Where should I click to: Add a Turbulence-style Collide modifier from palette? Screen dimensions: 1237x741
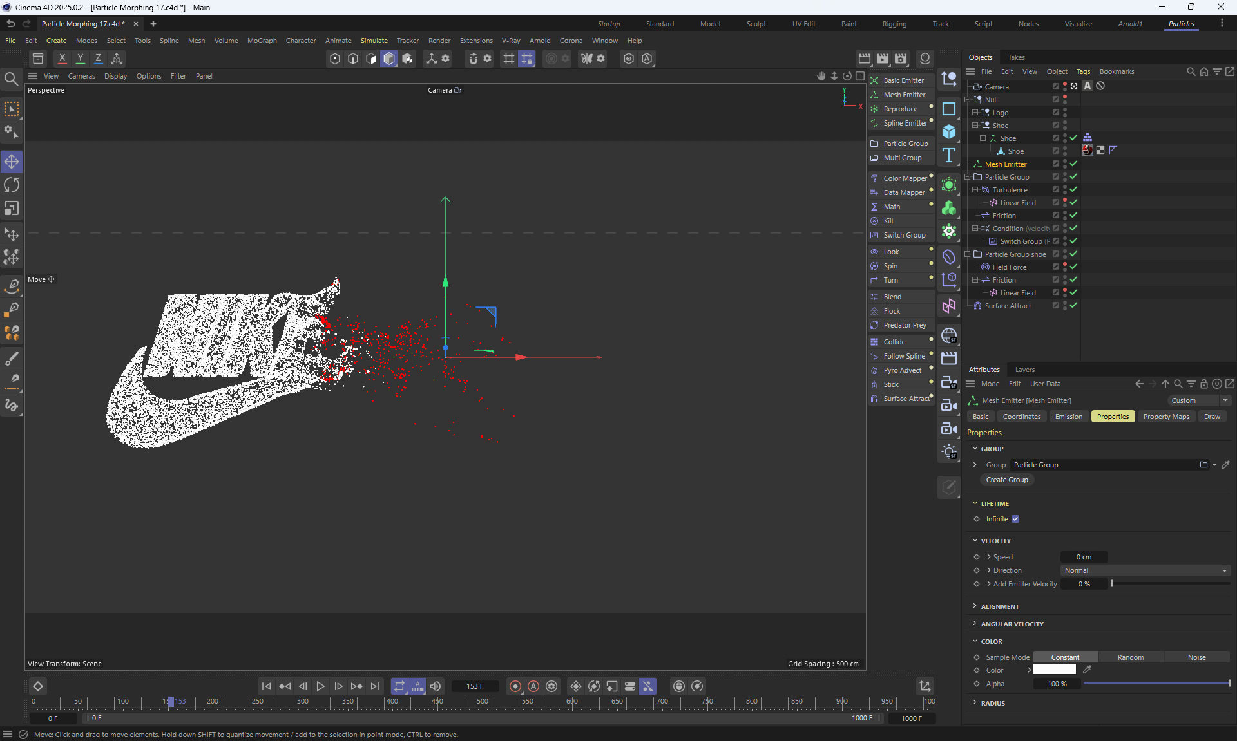894,342
